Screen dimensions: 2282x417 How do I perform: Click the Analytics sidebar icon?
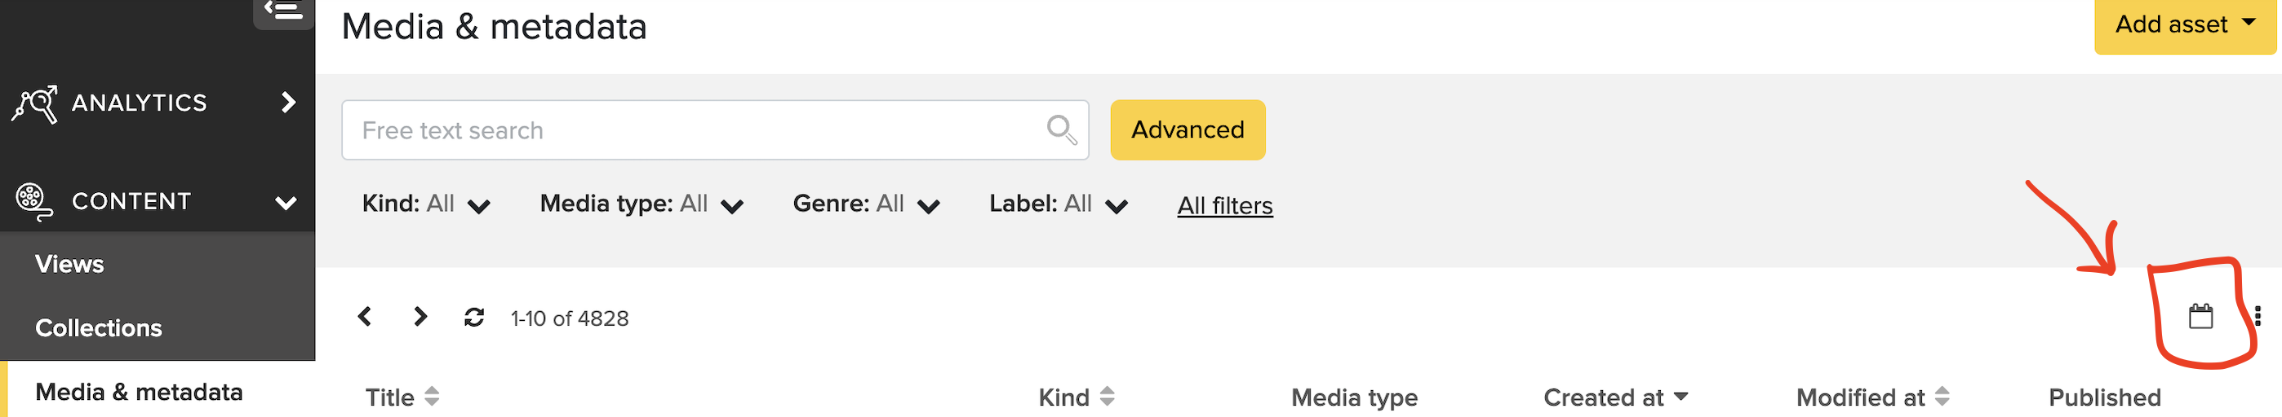(34, 104)
